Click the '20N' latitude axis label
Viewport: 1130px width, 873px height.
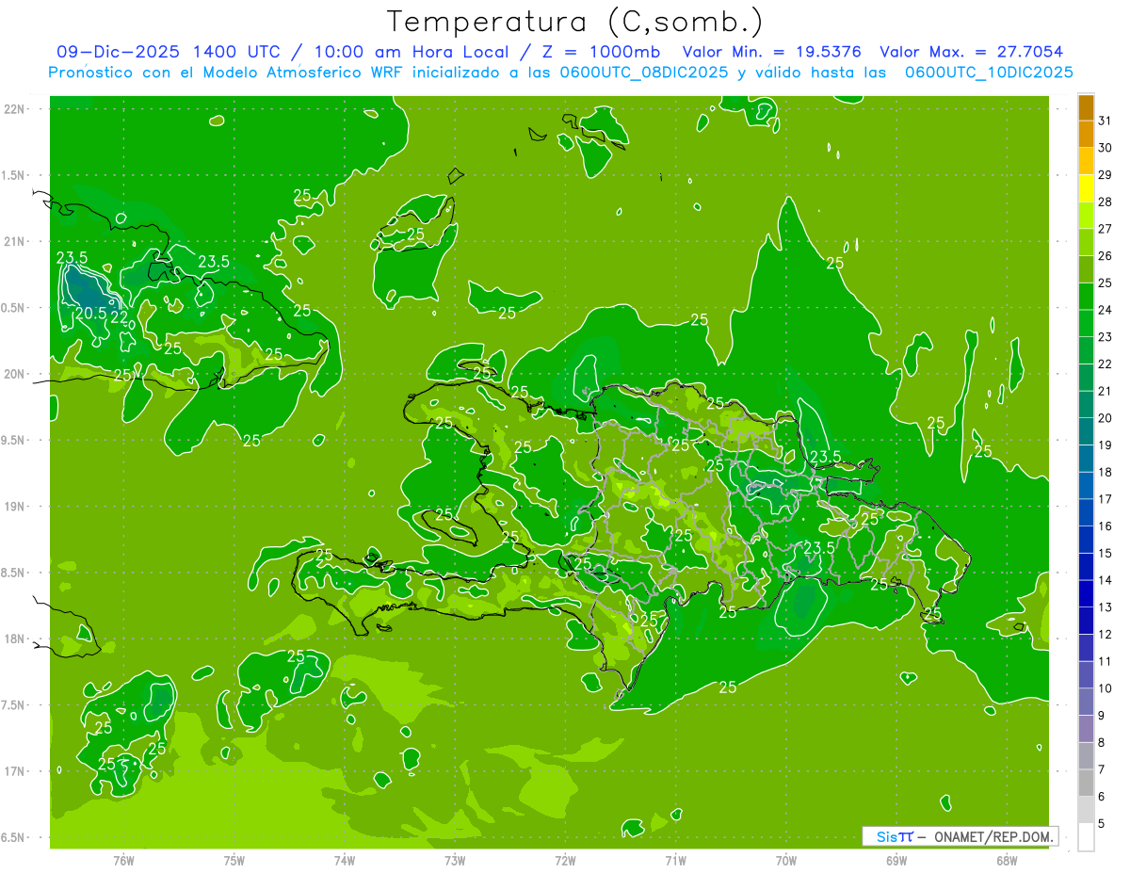pyautogui.click(x=15, y=374)
